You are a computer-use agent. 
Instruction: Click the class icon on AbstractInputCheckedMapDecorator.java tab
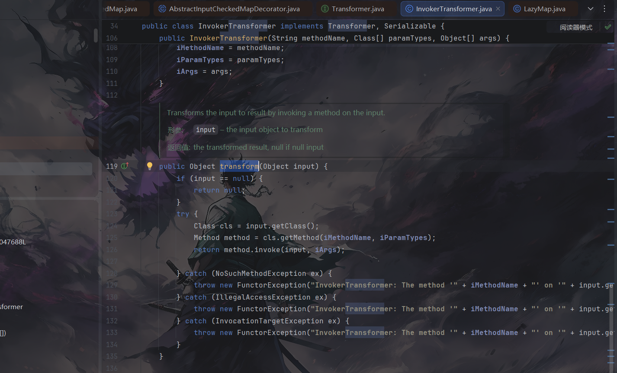(162, 9)
